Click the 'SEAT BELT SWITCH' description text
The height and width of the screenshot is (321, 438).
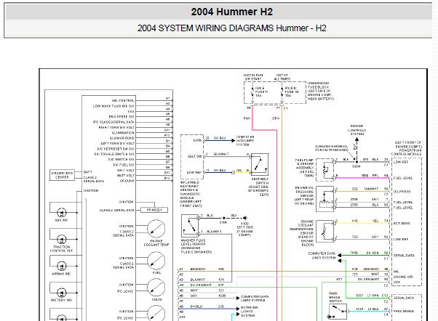(258, 187)
